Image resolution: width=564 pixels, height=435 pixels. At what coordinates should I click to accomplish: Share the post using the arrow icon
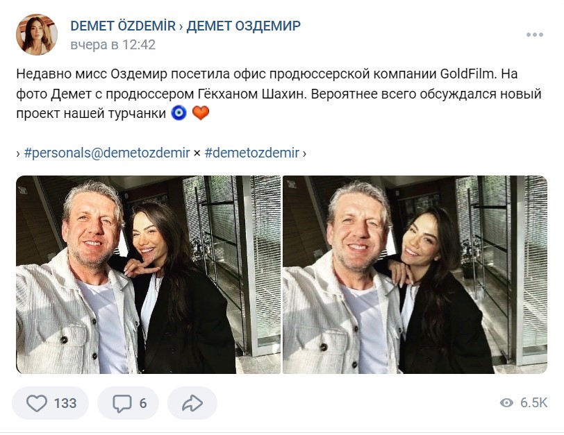pos(192,403)
